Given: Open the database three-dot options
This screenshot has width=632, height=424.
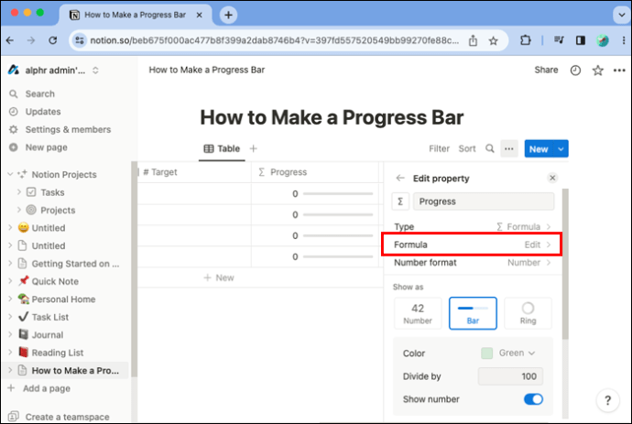Looking at the screenshot, I should tap(509, 148).
